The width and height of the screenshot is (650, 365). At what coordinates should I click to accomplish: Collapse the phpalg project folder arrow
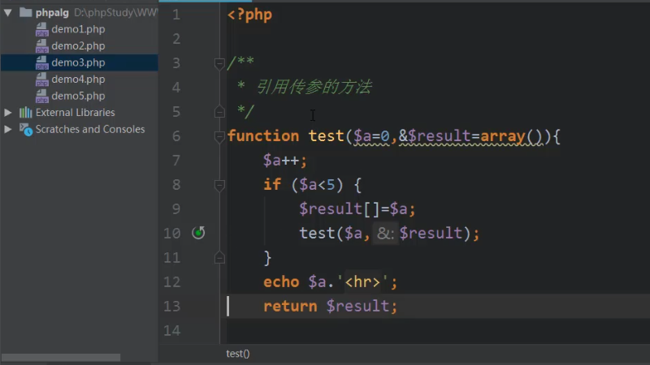click(x=7, y=12)
